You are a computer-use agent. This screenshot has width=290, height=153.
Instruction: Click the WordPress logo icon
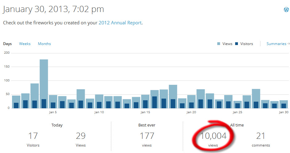point(286,10)
